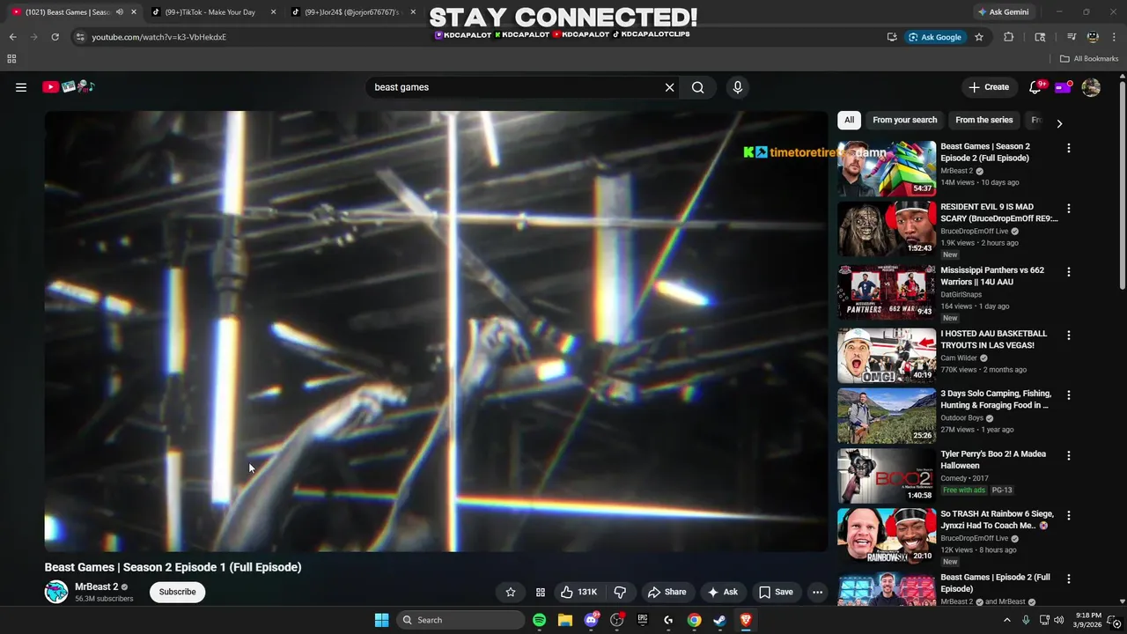The height and width of the screenshot is (634, 1127).
Task: Open options menu for AAU Basketball Tryouts video
Action: coord(1069,335)
